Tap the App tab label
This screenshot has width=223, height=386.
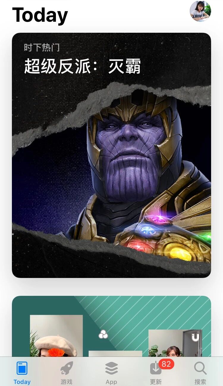coord(111,382)
